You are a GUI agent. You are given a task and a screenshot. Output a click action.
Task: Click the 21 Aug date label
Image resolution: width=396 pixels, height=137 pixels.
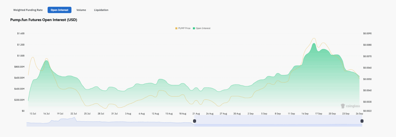tap(196, 114)
